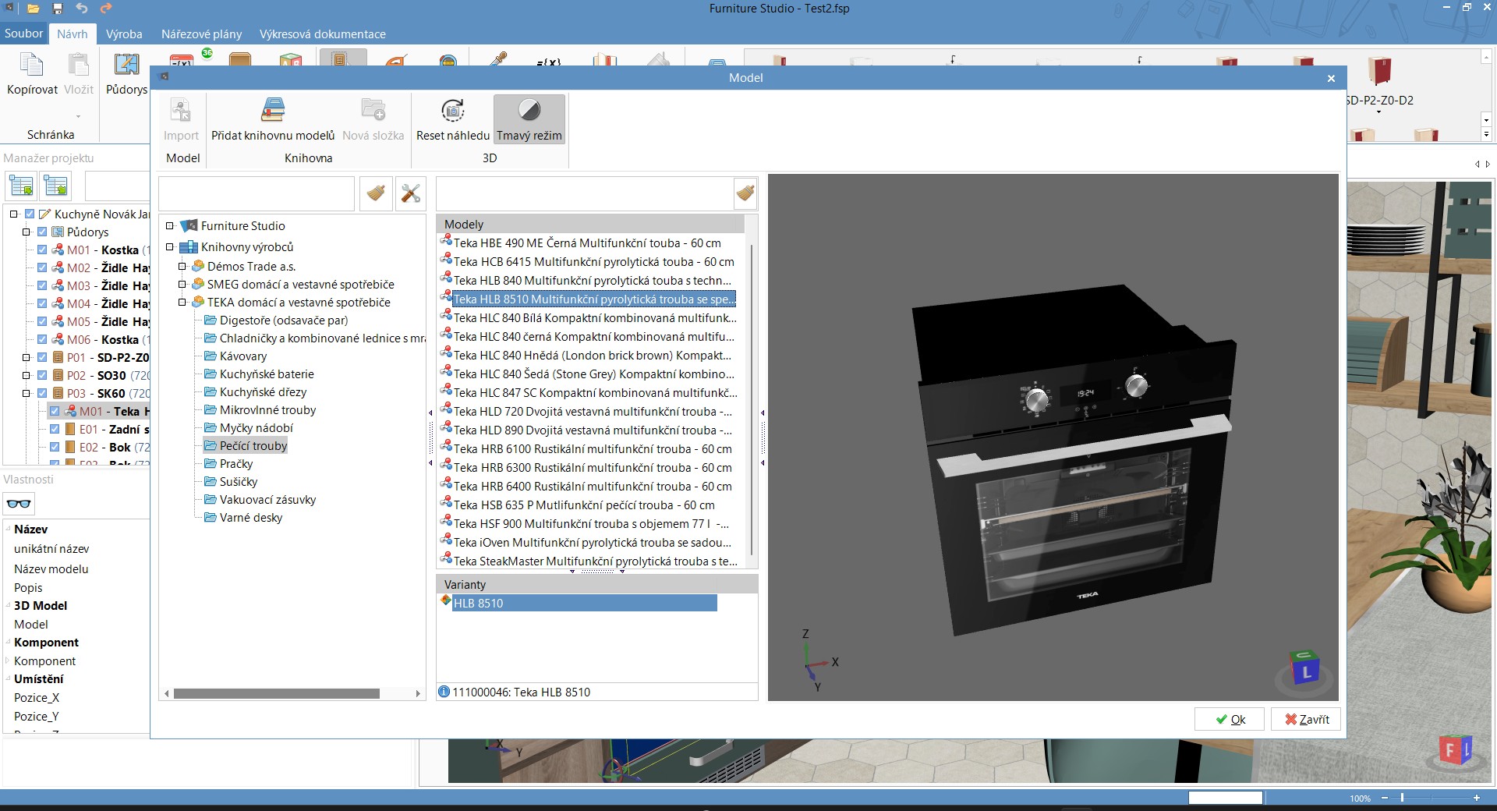This screenshot has height=811, width=1497.
Task: Click the redo arrow in title bar
Action: [106, 9]
